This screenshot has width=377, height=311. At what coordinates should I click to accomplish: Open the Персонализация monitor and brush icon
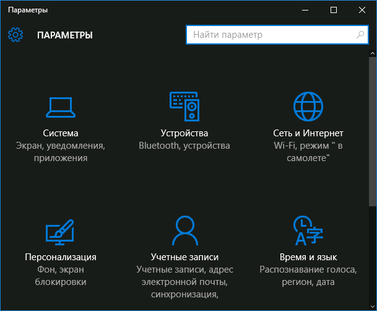[x=60, y=232]
